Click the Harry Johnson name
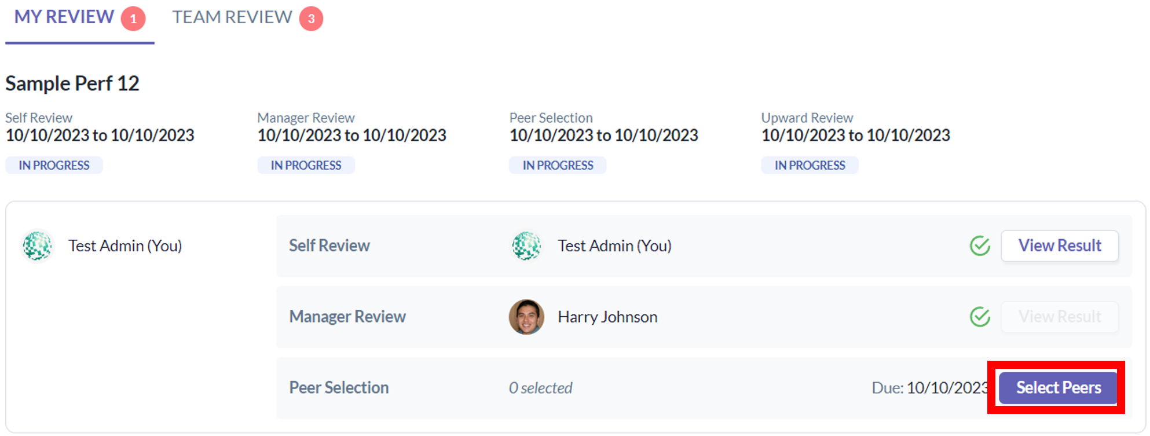The height and width of the screenshot is (436, 1150). pos(607,317)
